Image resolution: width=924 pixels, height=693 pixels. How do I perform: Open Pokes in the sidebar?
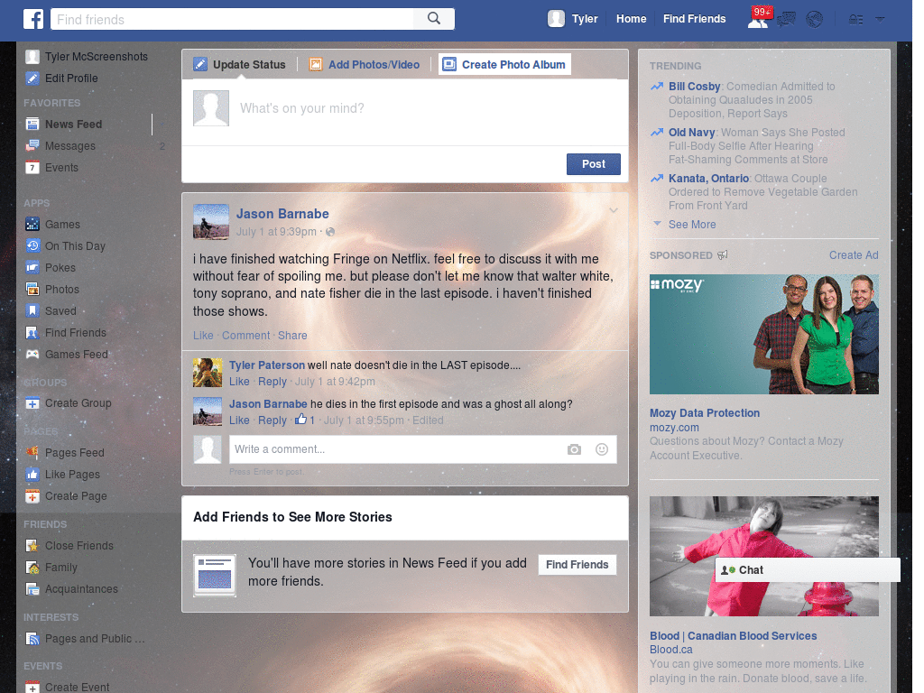pyautogui.click(x=57, y=267)
